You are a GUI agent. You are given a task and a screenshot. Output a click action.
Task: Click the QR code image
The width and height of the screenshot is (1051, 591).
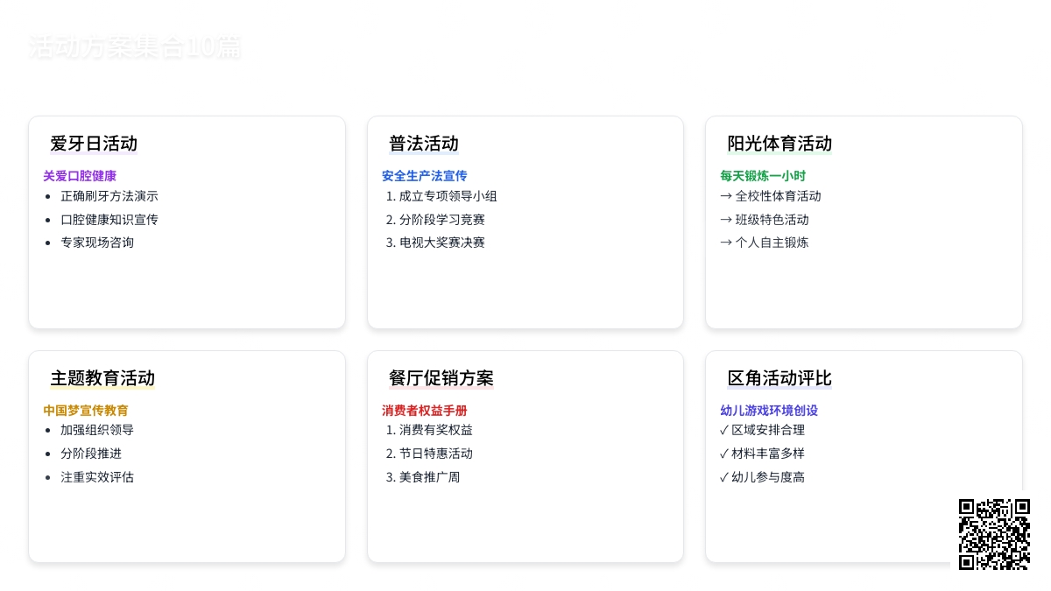994,534
